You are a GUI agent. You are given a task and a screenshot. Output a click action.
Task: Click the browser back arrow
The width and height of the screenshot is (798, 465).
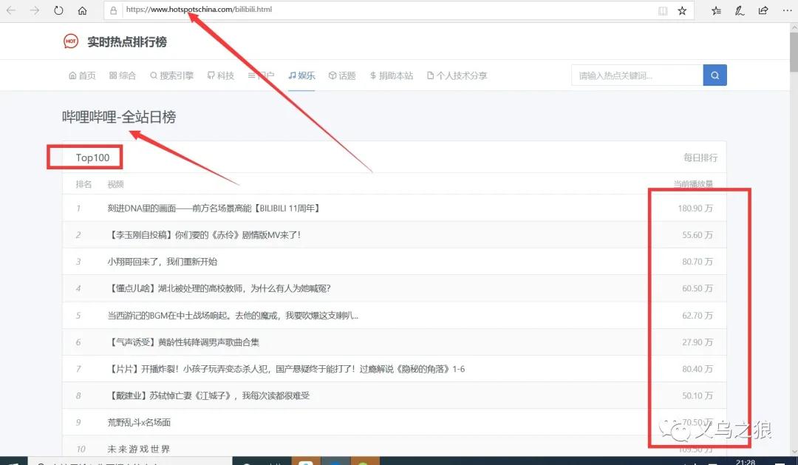tap(11, 11)
